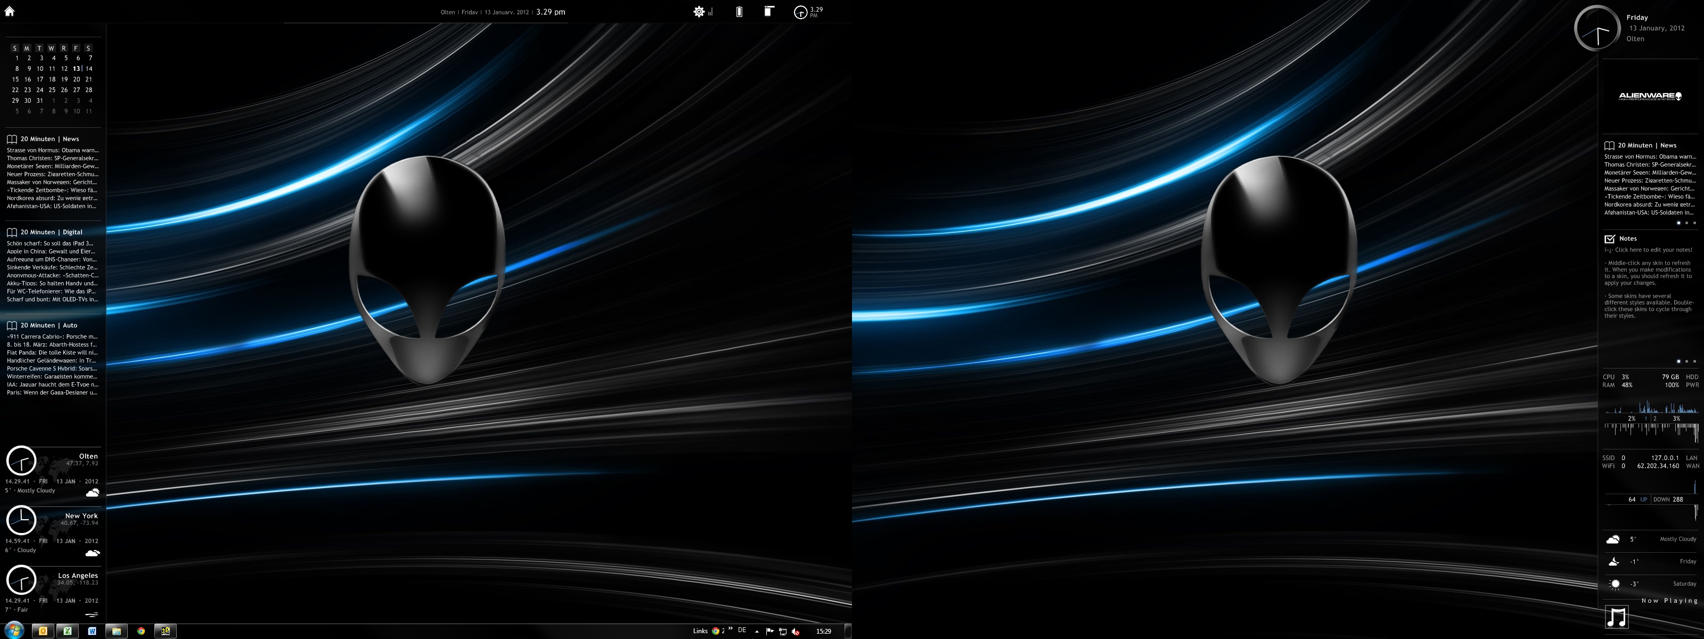Click the Los Angeles fair weather icon
Image resolution: width=1704 pixels, height=639 pixels.
coord(92,614)
